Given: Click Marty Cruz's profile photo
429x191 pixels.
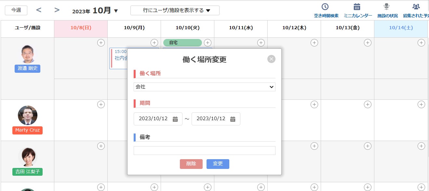Looking at the screenshot, I should (28, 115).
